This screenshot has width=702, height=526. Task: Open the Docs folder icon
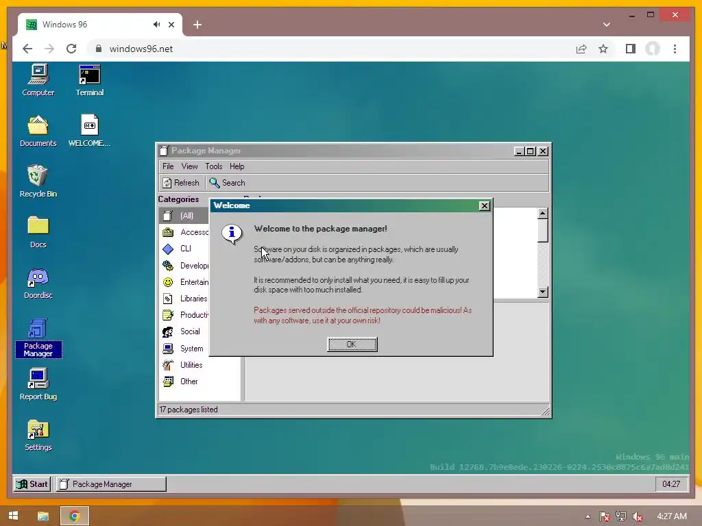38,232
